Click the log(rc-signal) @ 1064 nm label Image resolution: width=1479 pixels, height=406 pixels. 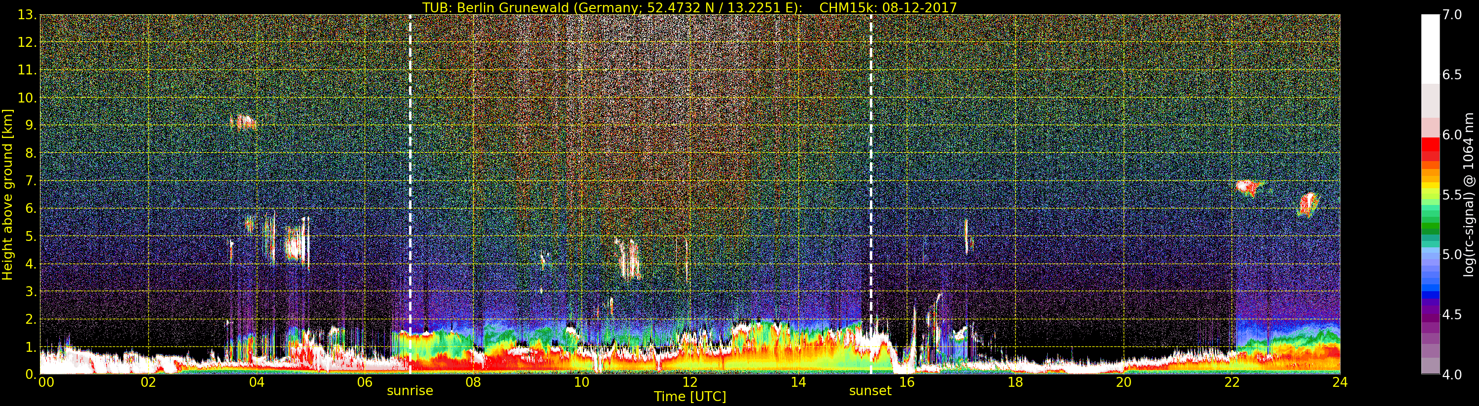(x=1469, y=194)
